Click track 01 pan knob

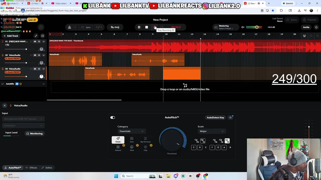point(41,49)
